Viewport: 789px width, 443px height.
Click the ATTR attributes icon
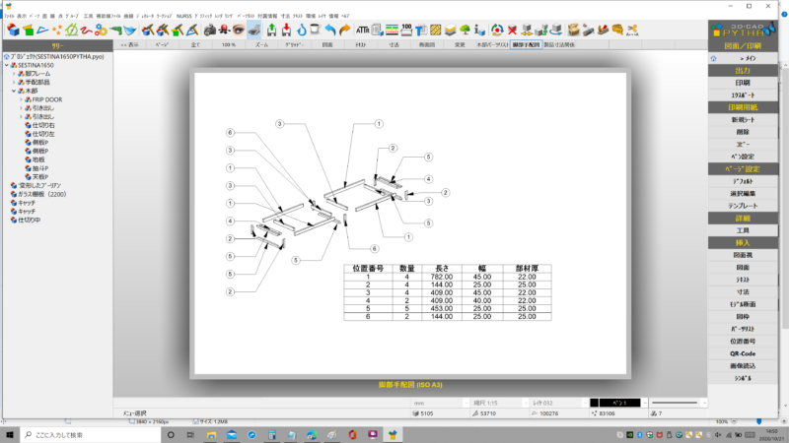tap(362, 30)
